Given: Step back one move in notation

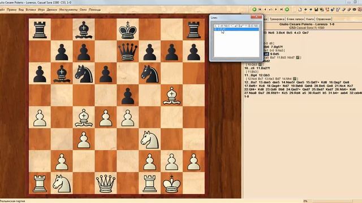Looking at the screenshot, I should pyautogui.click(x=265, y=10).
